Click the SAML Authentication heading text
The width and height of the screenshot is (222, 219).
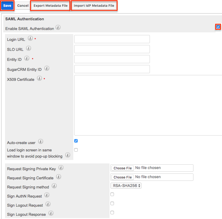tap(25, 19)
